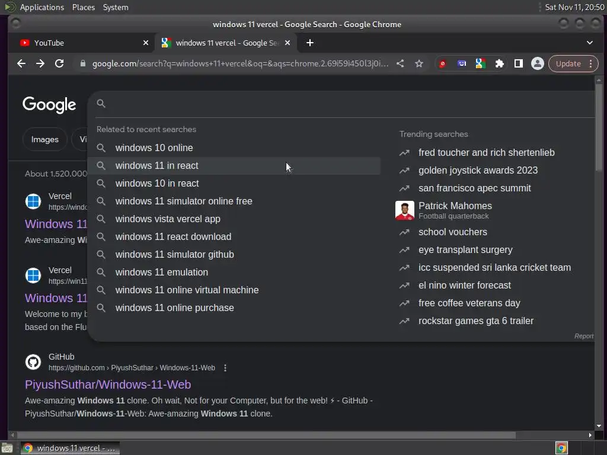Choose suggestion windows 11 online purchase

coord(234,308)
